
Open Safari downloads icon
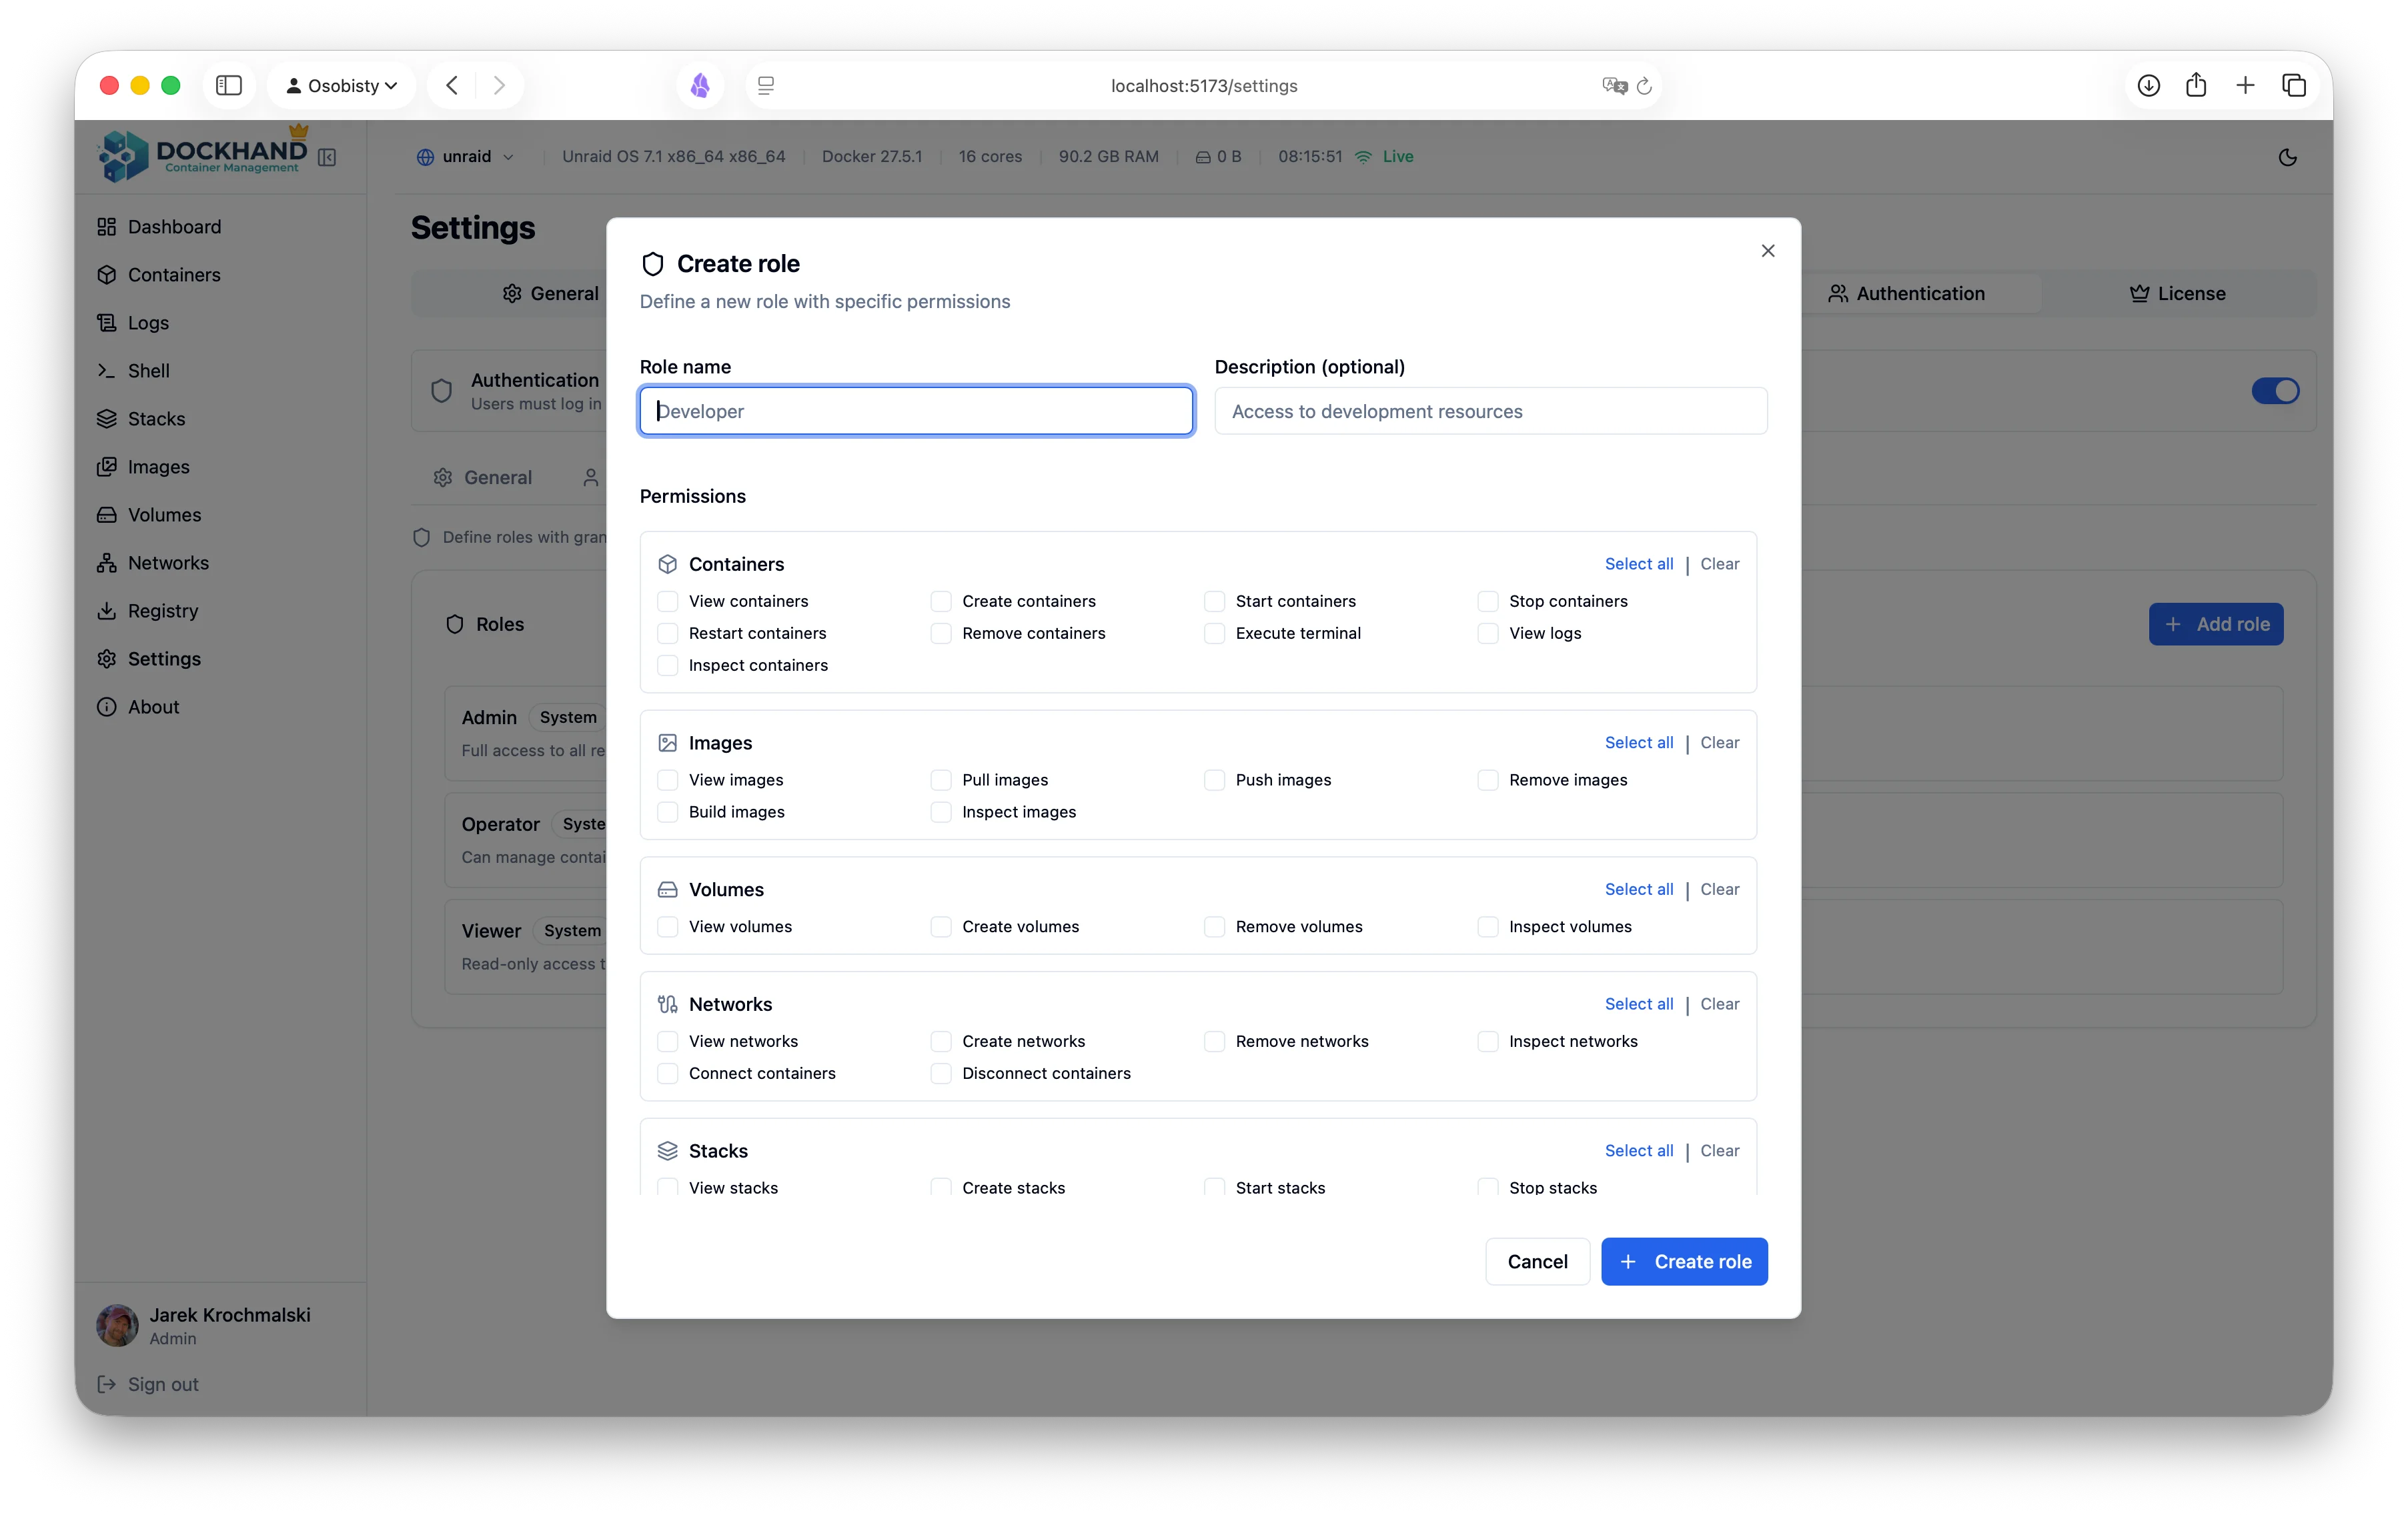click(x=2148, y=86)
